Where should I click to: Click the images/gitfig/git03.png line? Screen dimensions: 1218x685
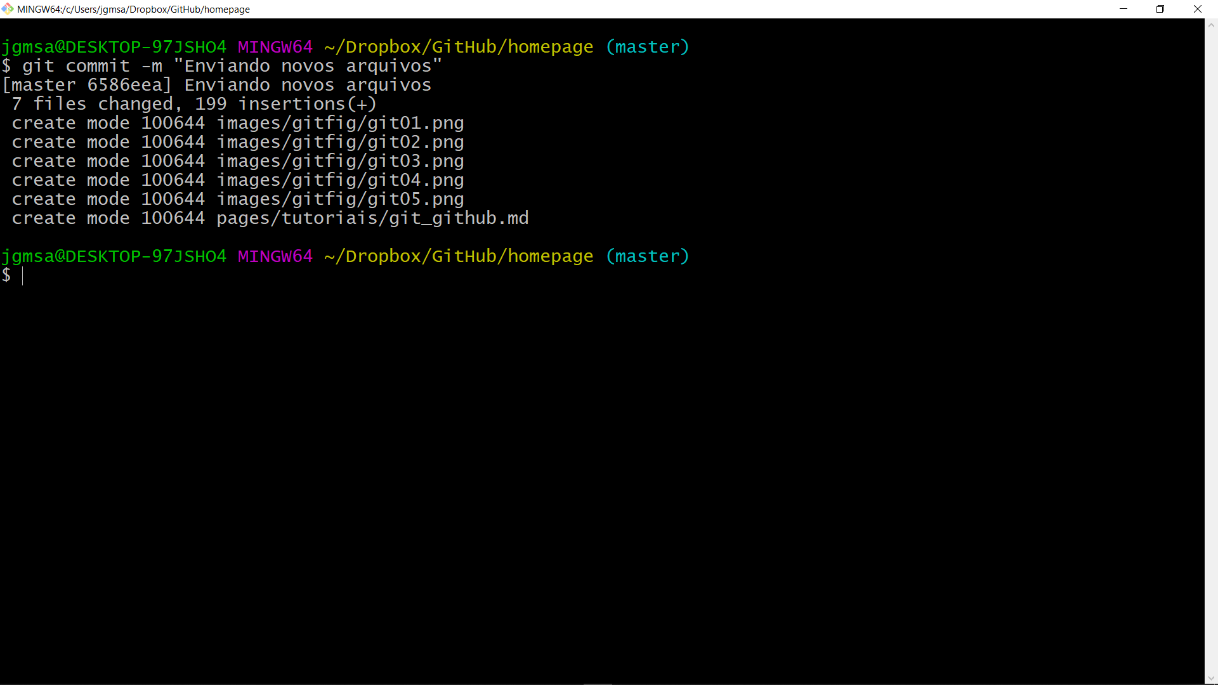coord(238,161)
